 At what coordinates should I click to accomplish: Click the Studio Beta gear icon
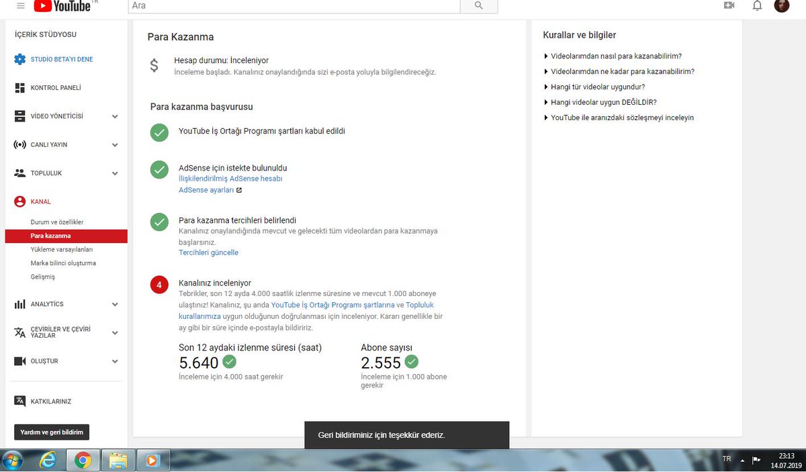click(x=20, y=59)
